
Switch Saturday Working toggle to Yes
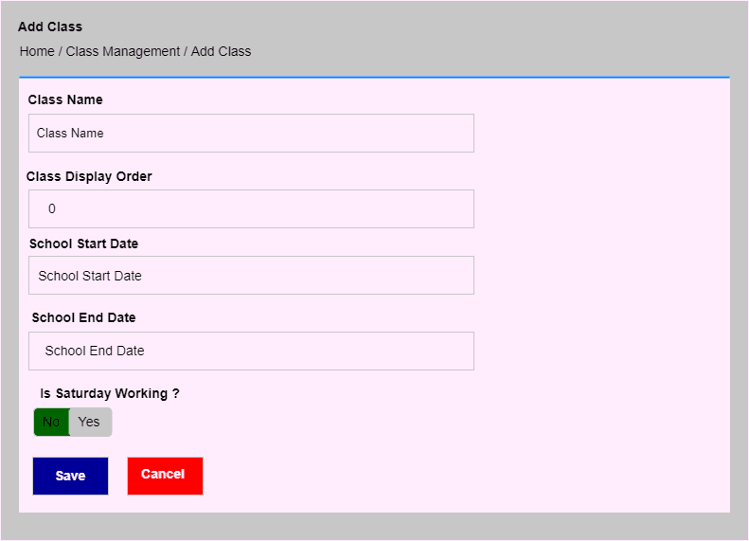click(90, 422)
